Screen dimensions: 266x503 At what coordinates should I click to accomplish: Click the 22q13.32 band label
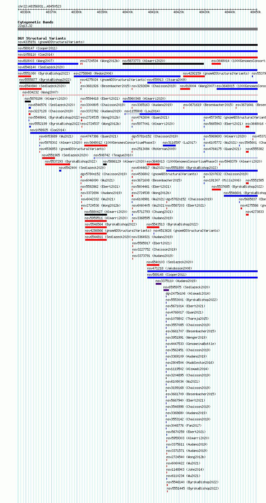pos(25,26)
